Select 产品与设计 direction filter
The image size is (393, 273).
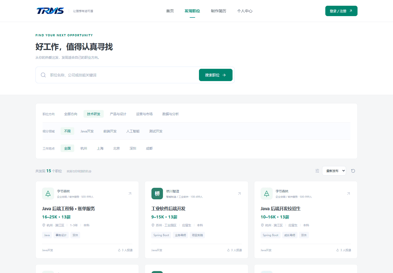click(x=118, y=114)
